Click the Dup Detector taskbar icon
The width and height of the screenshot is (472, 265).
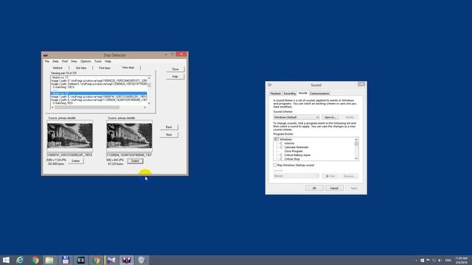(126, 260)
